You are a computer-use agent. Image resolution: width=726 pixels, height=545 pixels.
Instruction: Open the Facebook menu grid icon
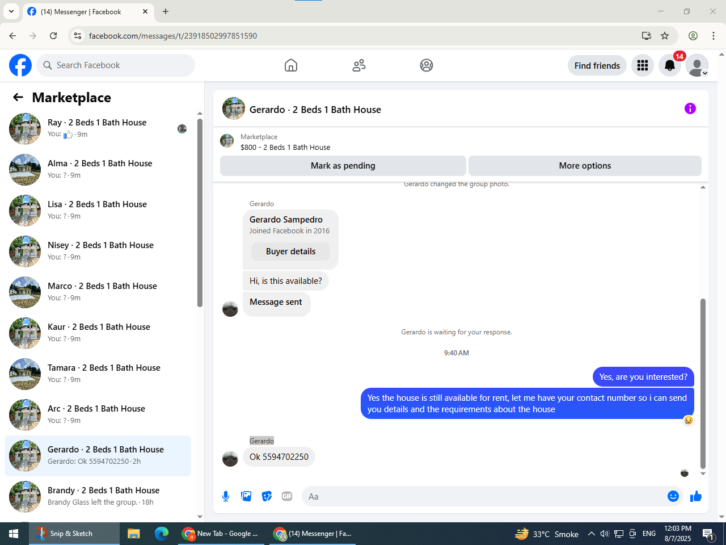tap(643, 65)
